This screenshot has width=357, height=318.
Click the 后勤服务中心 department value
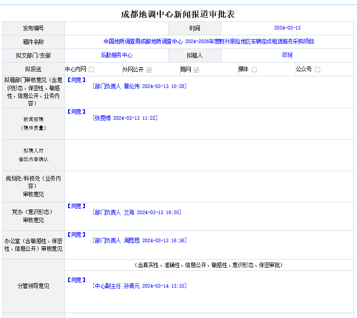pos(116,55)
